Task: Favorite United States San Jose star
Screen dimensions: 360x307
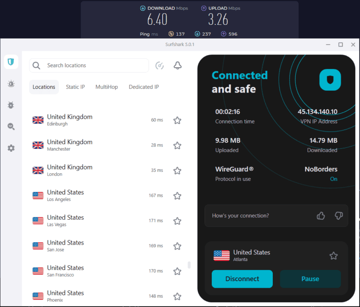Action: point(177,246)
